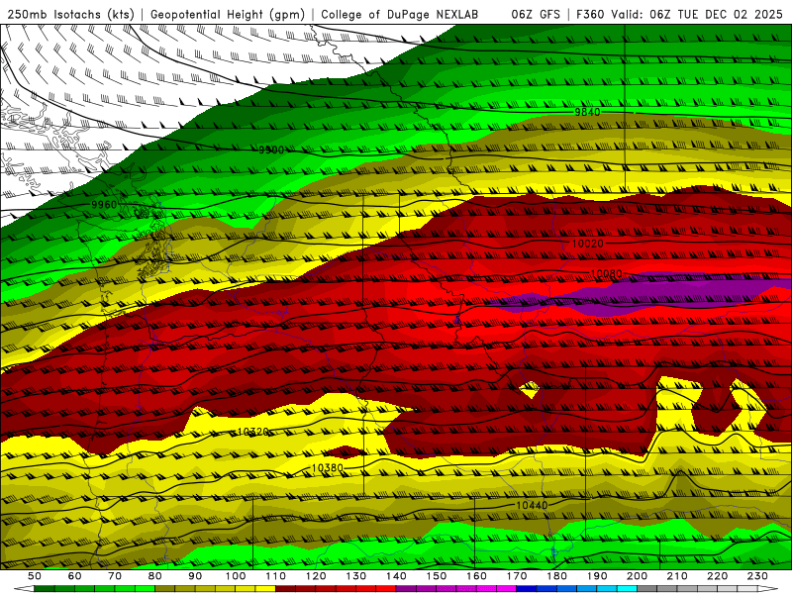Click the 150 knot legend label
Image resolution: width=792 pixels, height=594 pixels.
click(x=436, y=576)
